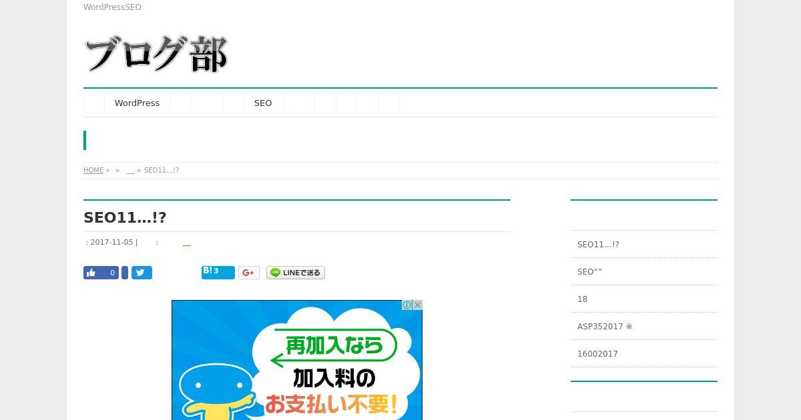Click the LINEで送る share button
Screen dimensions: 801x420
click(296, 273)
